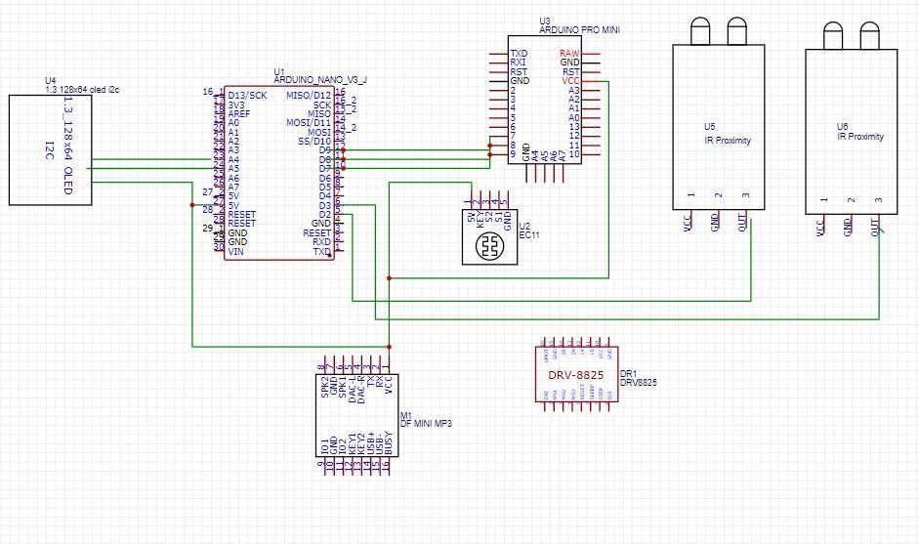Click the D9 pin on Arduino Nano
The image size is (919, 544).
click(324, 150)
